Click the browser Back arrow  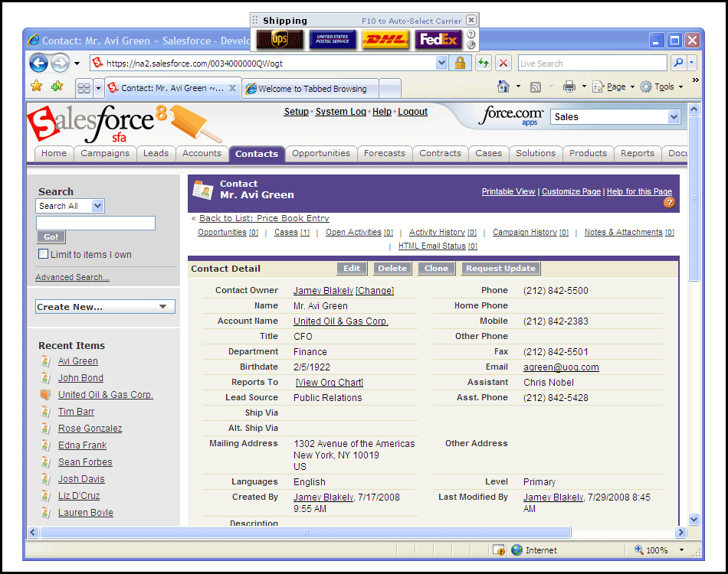tap(38, 63)
